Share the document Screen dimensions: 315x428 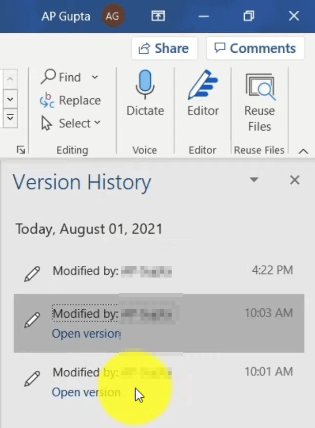point(164,48)
